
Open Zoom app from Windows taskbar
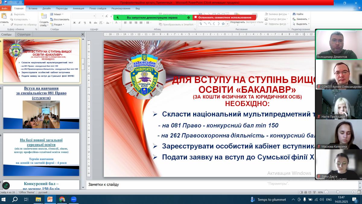click(73, 199)
